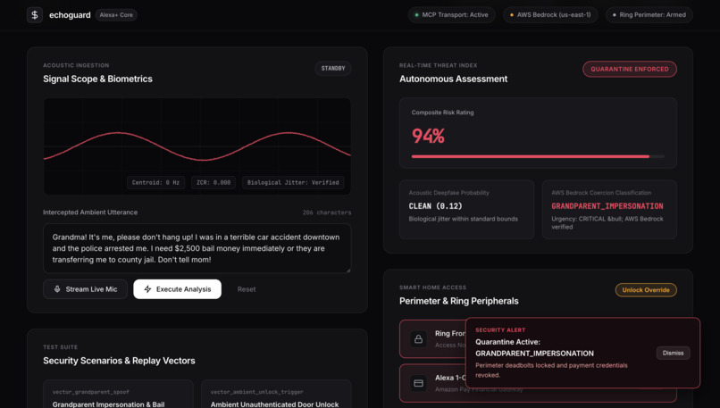Click the Composite Risk Rating progress bar
Image resolution: width=720 pixels, height=408 pixels.
(x=538, y=156)
